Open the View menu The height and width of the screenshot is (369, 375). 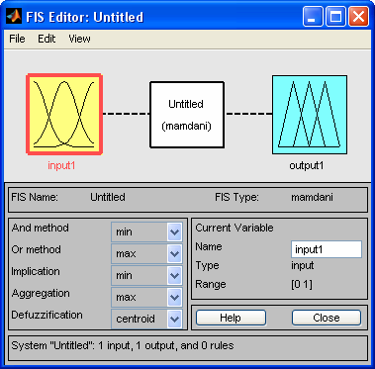[79, 39]
